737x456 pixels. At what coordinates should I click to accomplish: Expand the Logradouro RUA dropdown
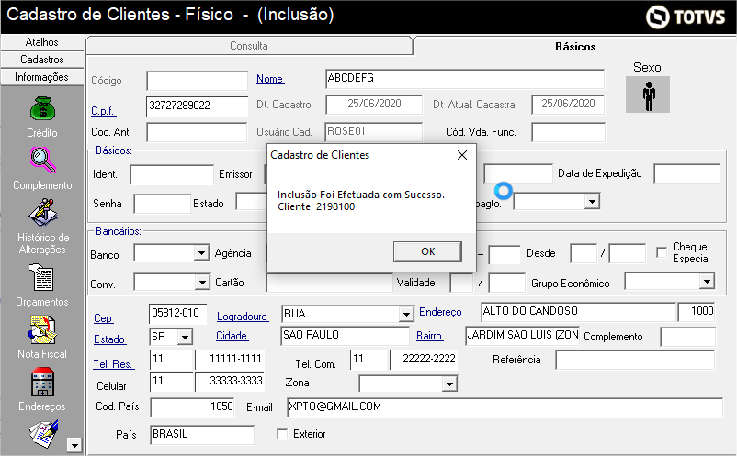point(405,314)
